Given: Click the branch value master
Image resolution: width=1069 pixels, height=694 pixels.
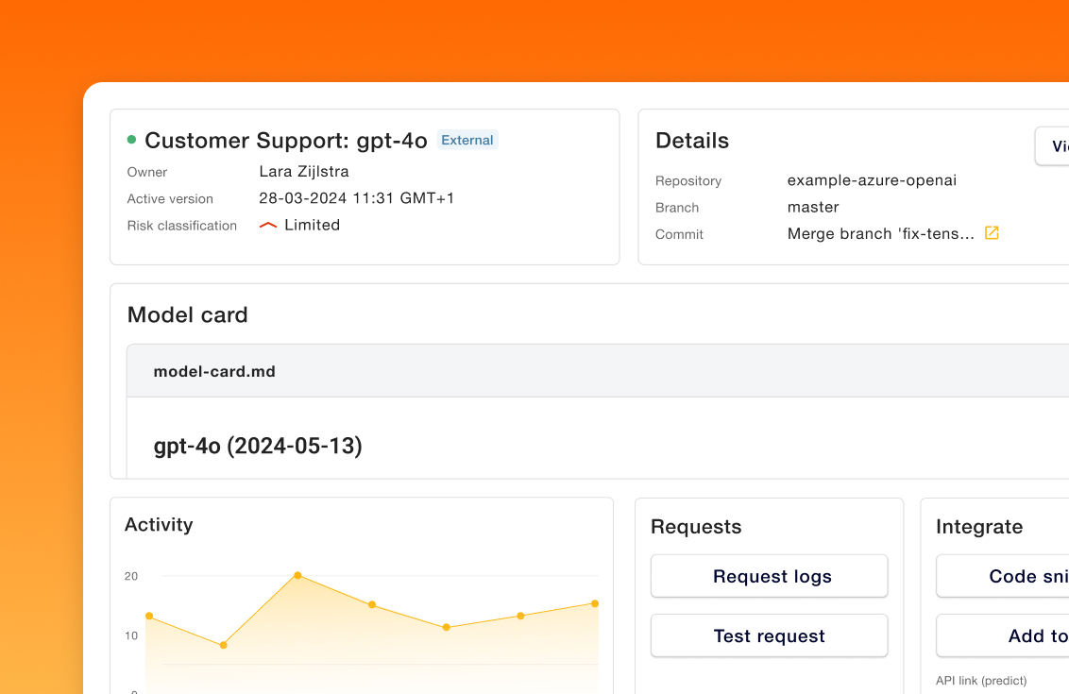Looking at the screenshot, I should 813,207.
